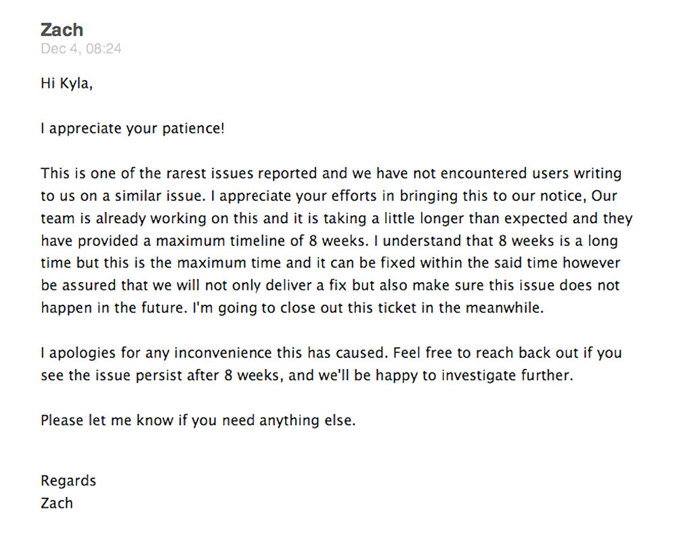Click the phrase 'team is already working'
Viewport: 677px width, 547px height.
[x=124, y=219]
